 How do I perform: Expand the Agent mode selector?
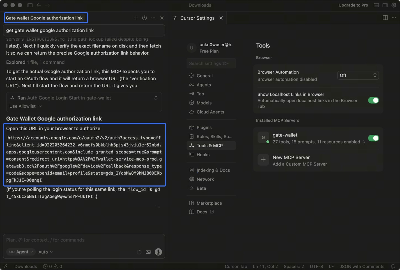(x=21, y=252)
